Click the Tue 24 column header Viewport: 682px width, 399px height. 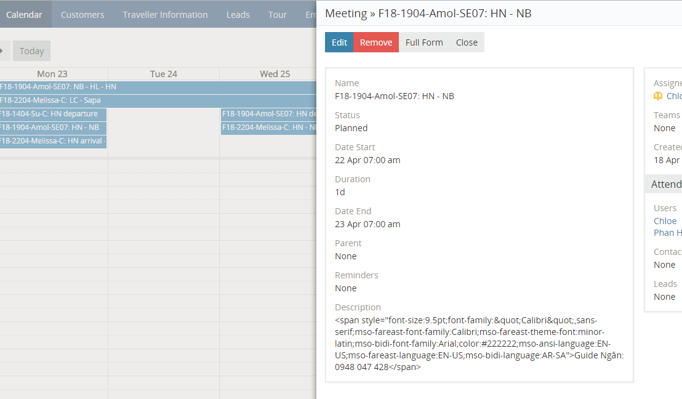tap(164, 74)
